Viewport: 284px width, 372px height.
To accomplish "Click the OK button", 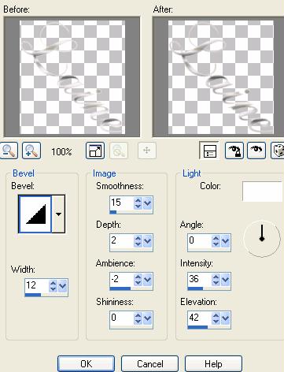I will coord(86,364).
